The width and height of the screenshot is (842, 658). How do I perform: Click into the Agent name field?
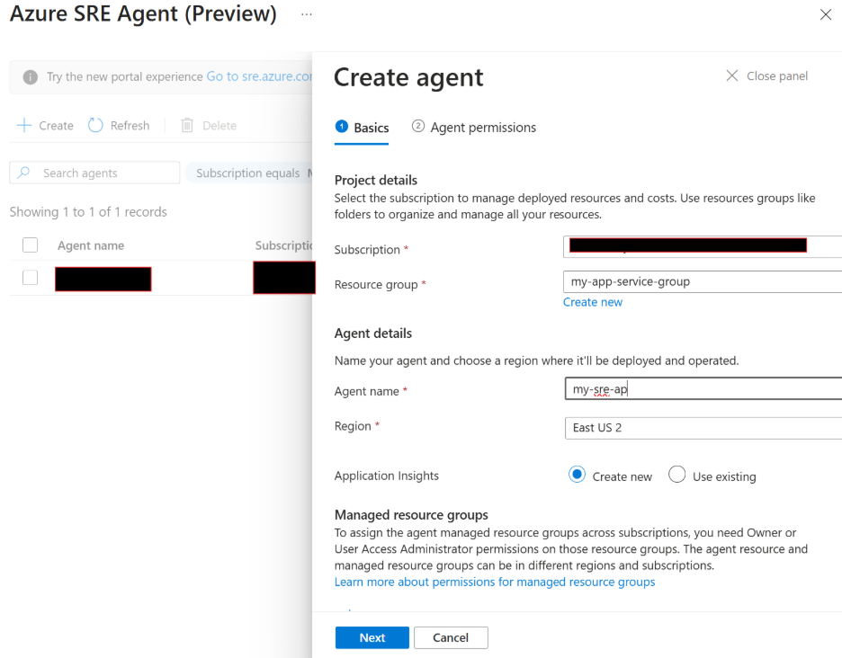pos(702,389)
